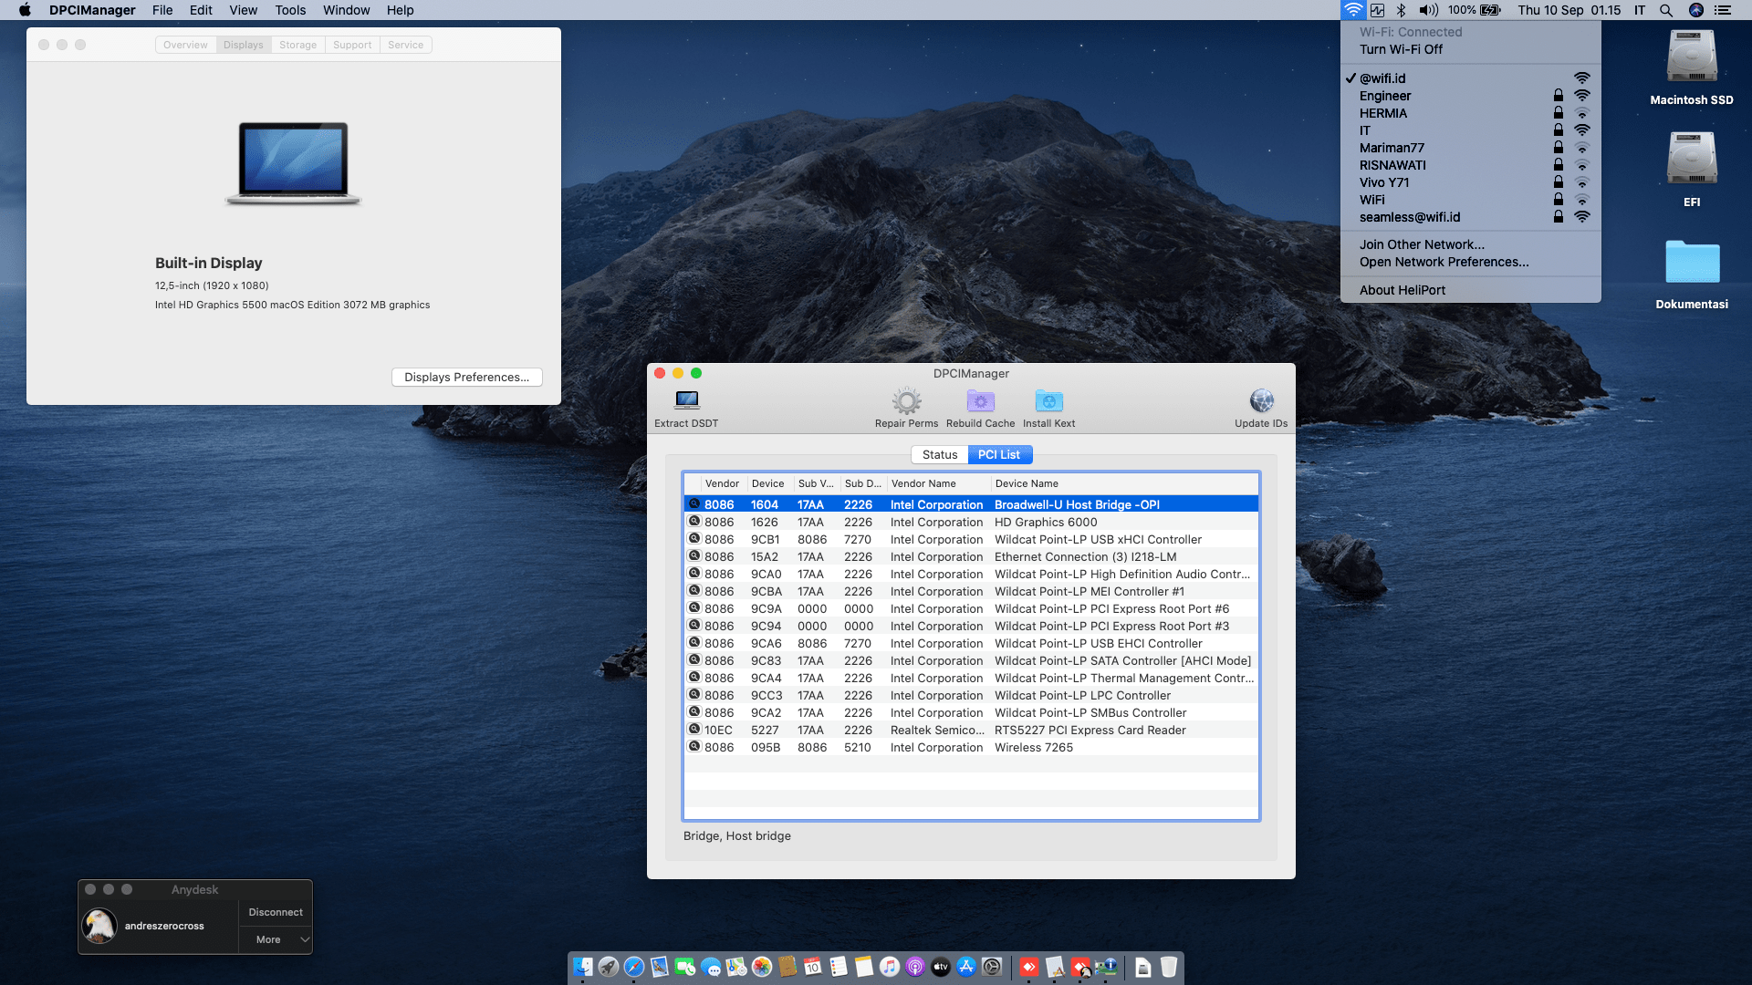
Task: Click the Repair Perms gear icon
Action: point(906,400)
